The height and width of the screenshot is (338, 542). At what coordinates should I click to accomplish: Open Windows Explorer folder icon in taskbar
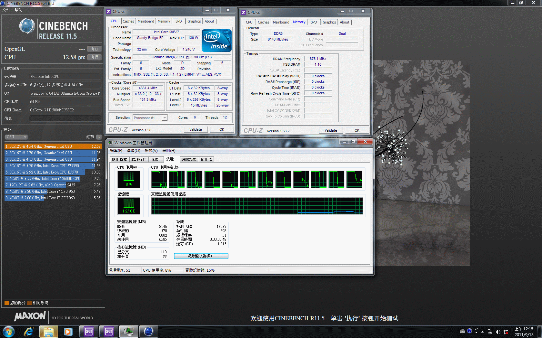click(48, 332)
